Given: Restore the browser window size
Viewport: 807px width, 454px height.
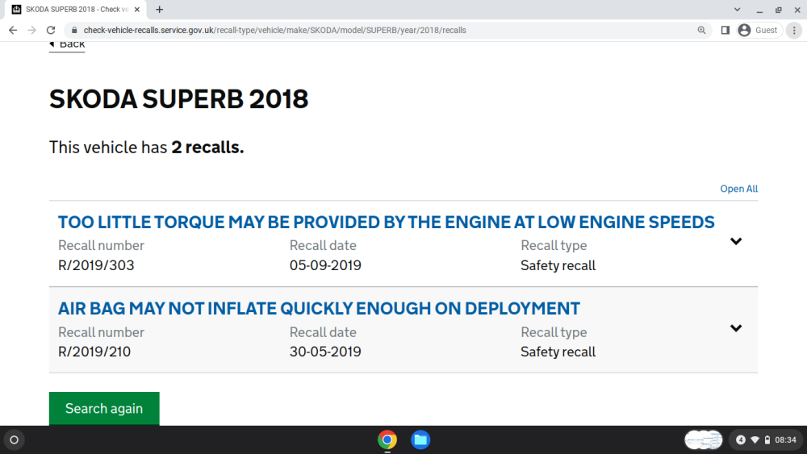Looking at the screenshot, I should pos(779,9).
